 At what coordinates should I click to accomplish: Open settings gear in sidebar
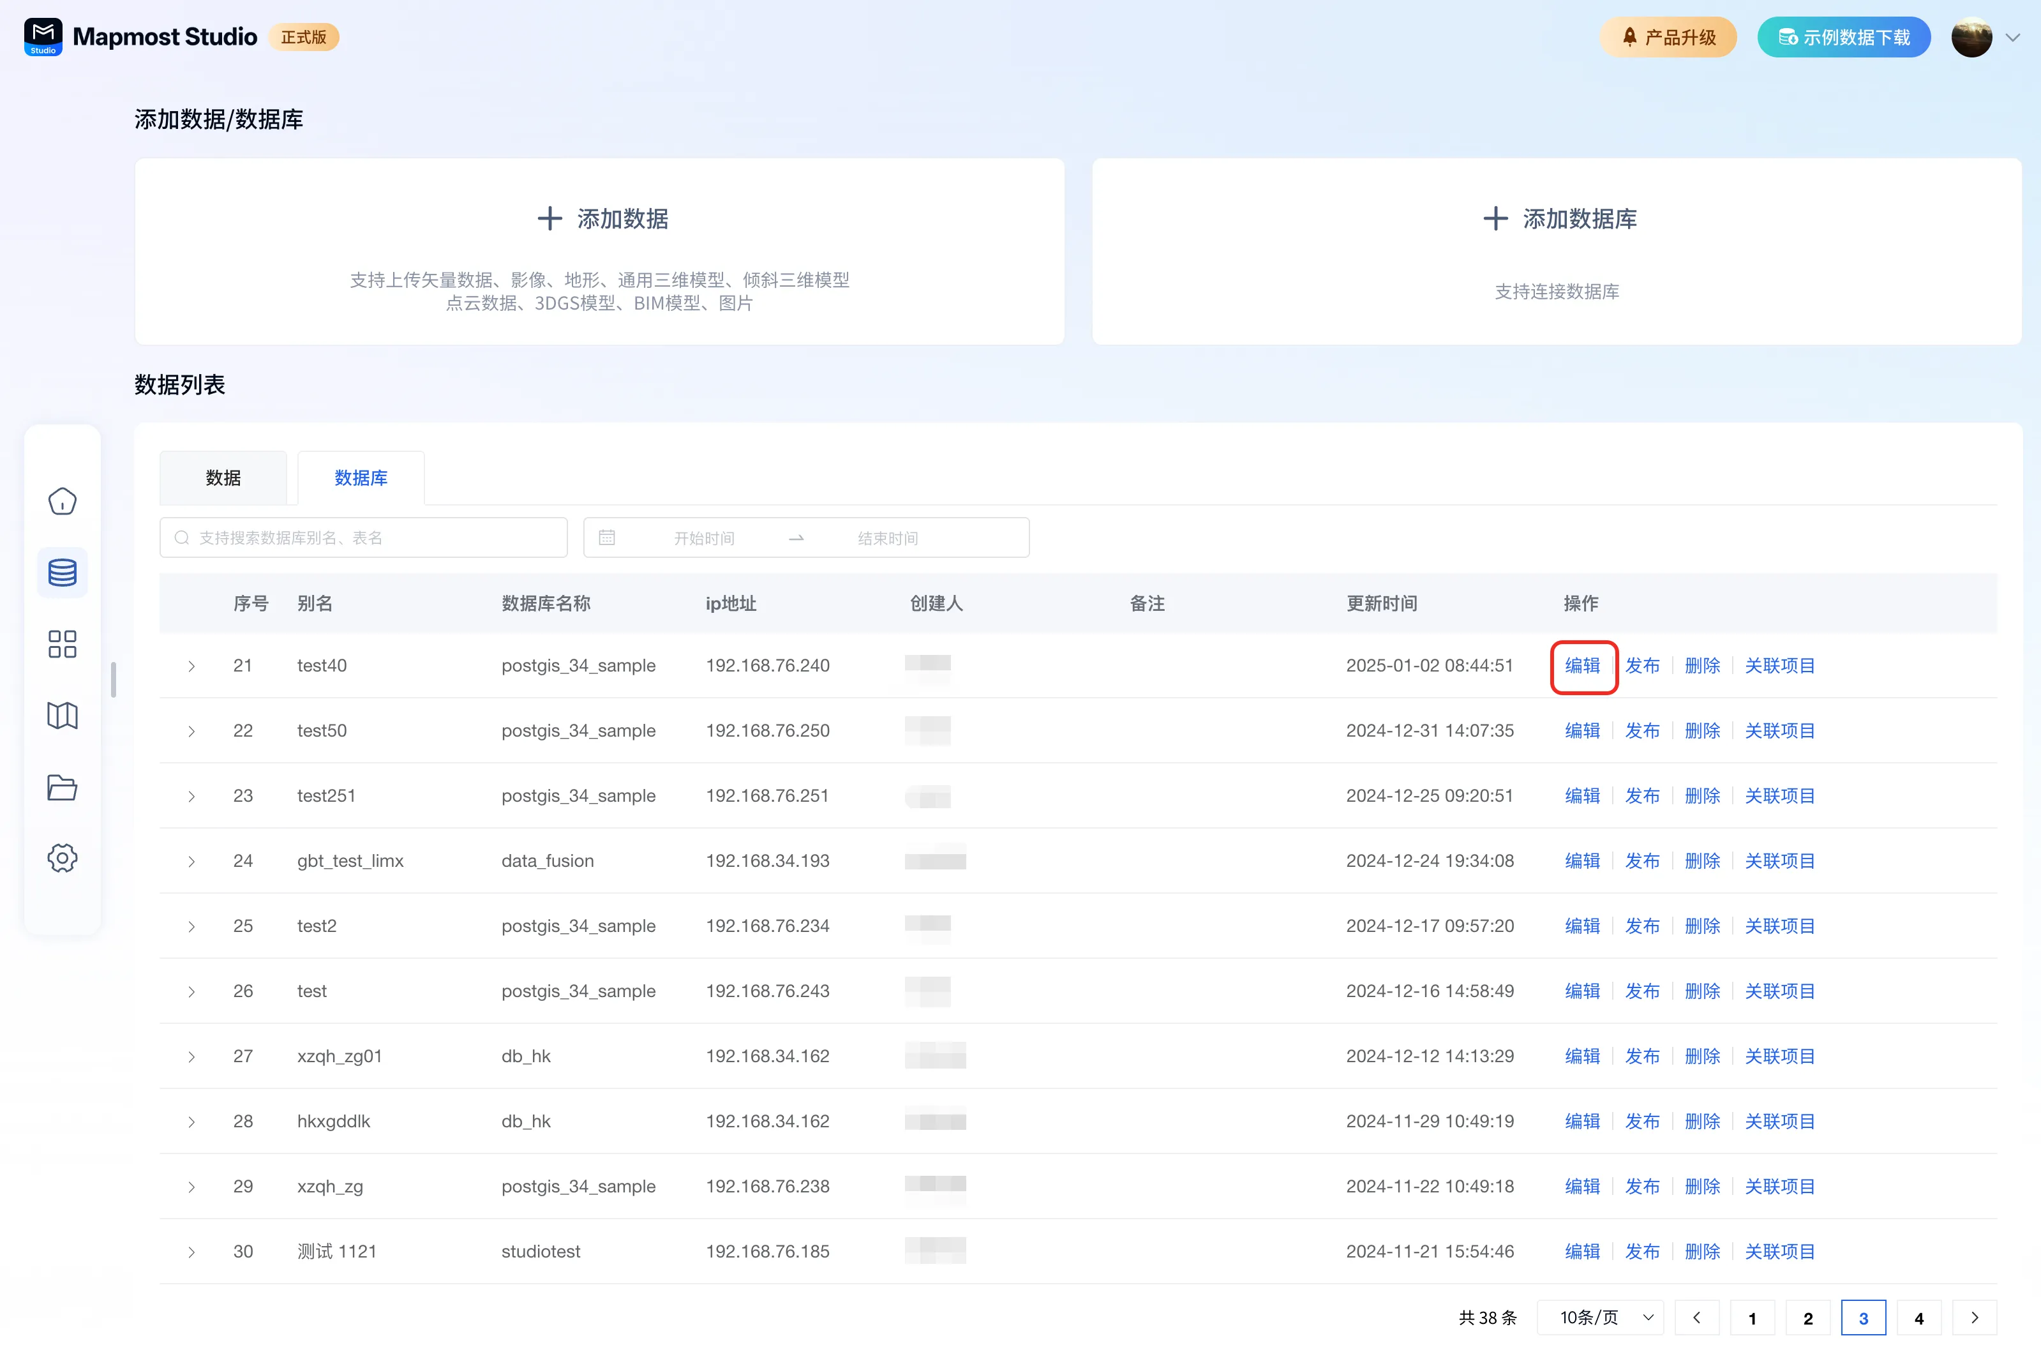(62, 858)
